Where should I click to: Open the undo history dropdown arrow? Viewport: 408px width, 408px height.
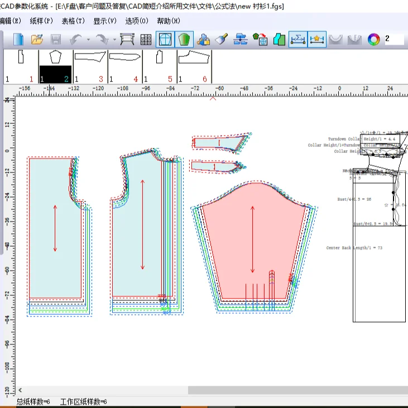[89, 40]
